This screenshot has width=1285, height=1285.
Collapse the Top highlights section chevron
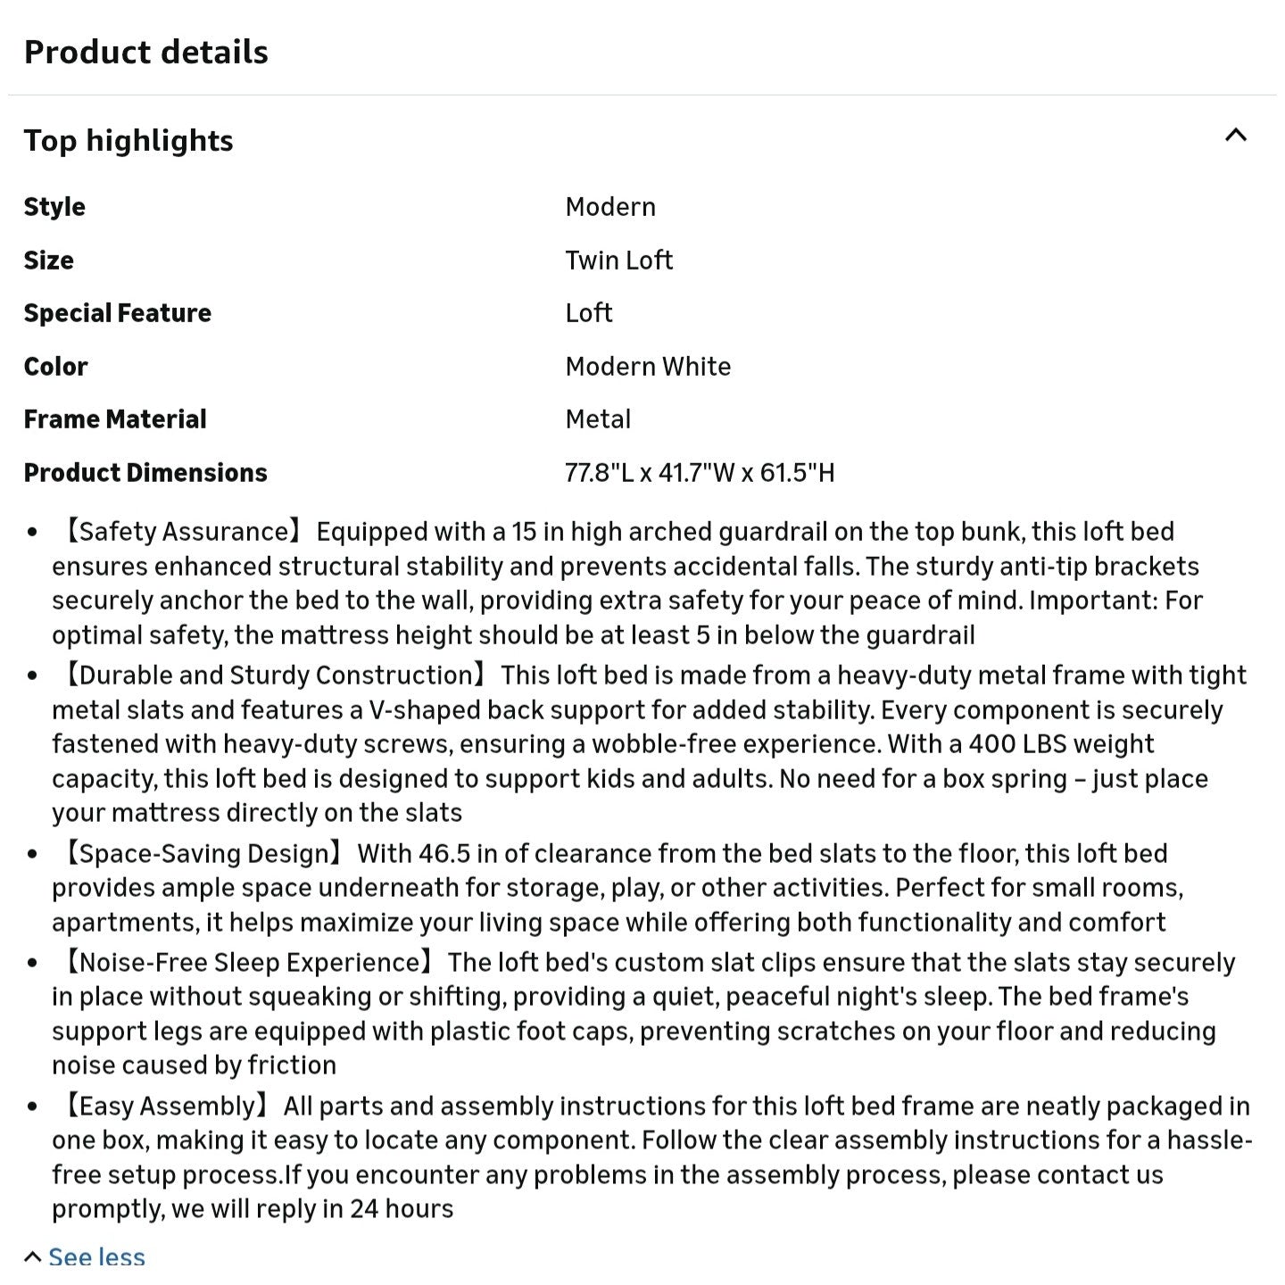[1235, 136]
